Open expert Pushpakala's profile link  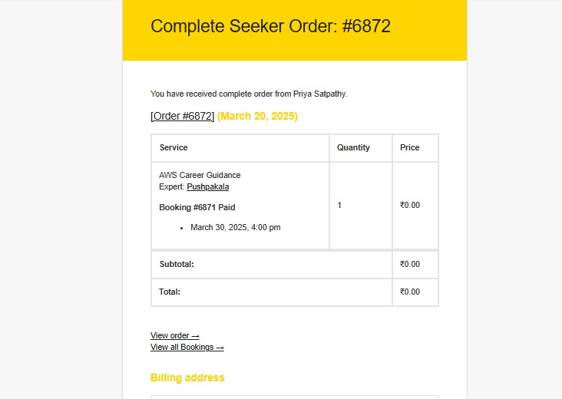pyautogui.click(x=208, y=186)
